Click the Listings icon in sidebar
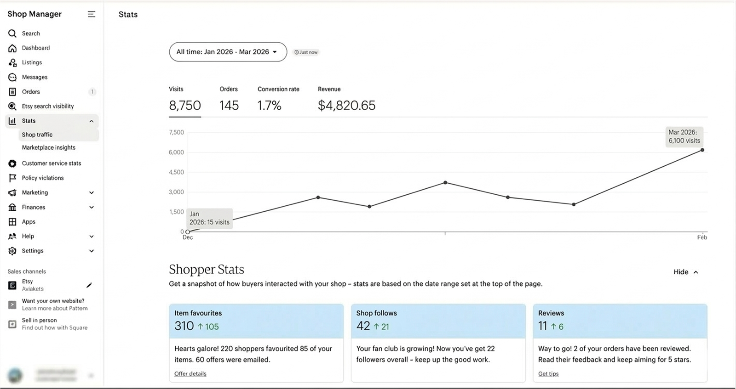The image size is (736, 389). coord(12,62)
